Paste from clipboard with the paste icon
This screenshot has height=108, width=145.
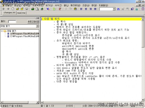[75, 9]
